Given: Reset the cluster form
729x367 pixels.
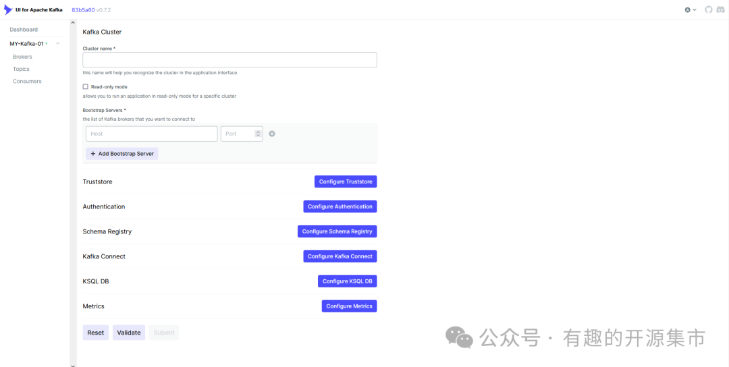Looking at the screenshot, I should pyautogui.click(x=96, y=333).
